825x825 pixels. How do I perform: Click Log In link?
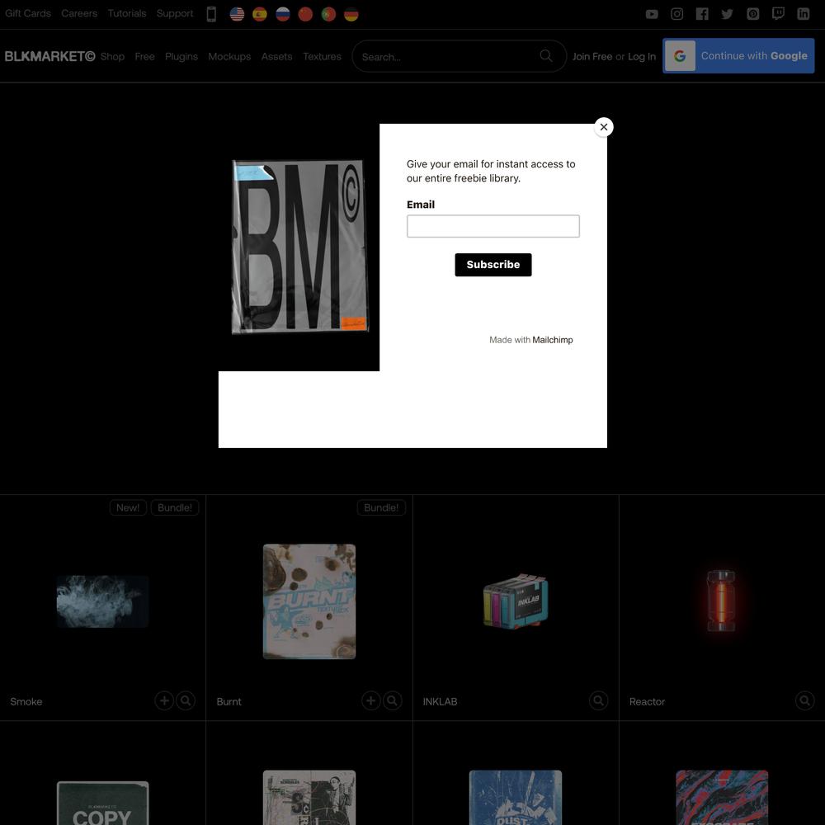[642, 56]
